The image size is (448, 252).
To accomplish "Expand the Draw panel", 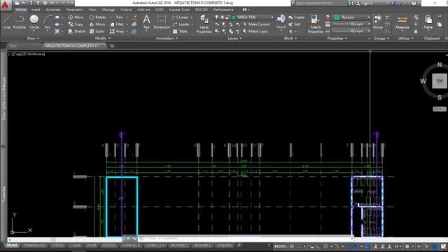I will pos(33,38).
